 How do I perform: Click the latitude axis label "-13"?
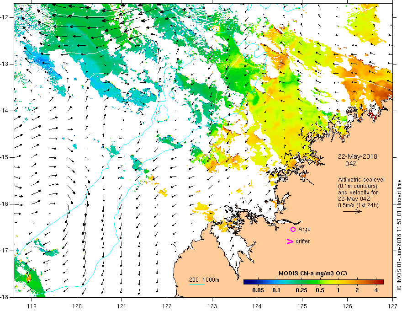click(5, 64)
